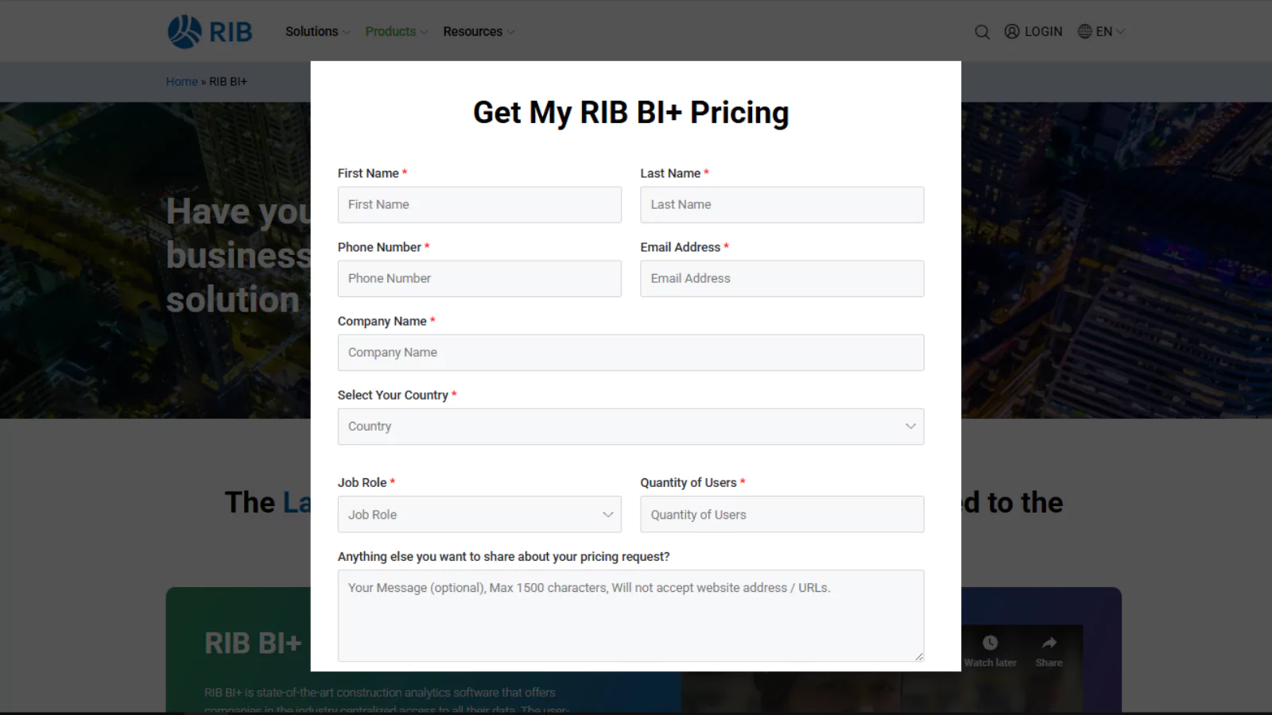
Task: Click the Get My RIB BI+ Pricing heading
Action: click(631, 113)
